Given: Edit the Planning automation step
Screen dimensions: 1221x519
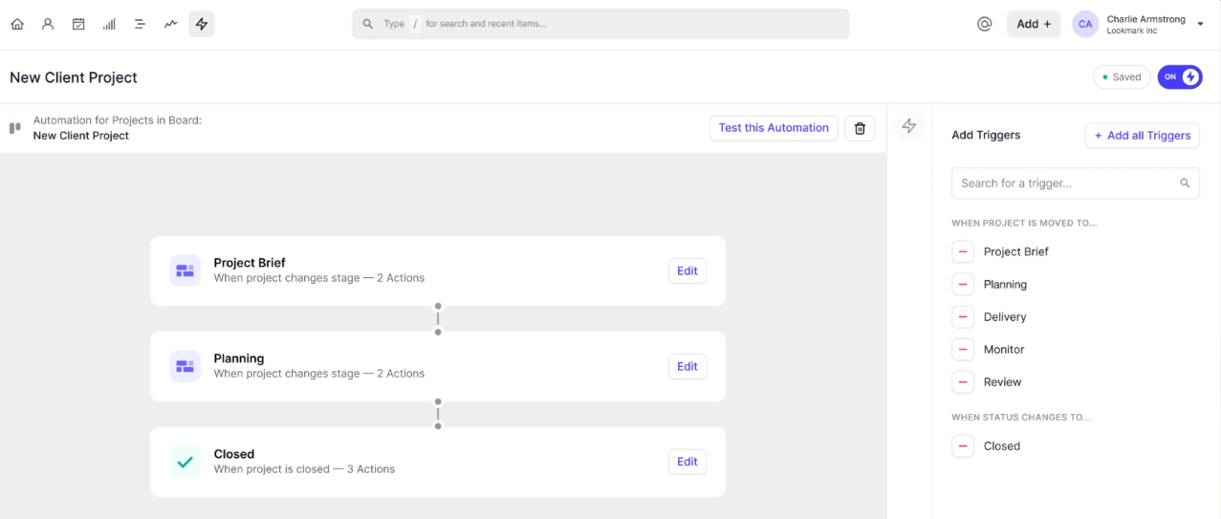Looking at the screenshot, I should [x=687, y=366].
